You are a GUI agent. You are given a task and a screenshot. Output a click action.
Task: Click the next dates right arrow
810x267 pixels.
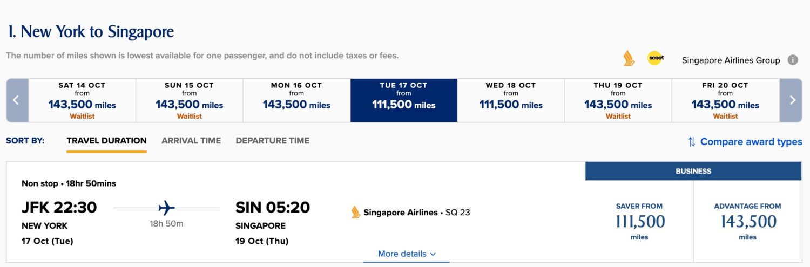(x=791, y=100)
